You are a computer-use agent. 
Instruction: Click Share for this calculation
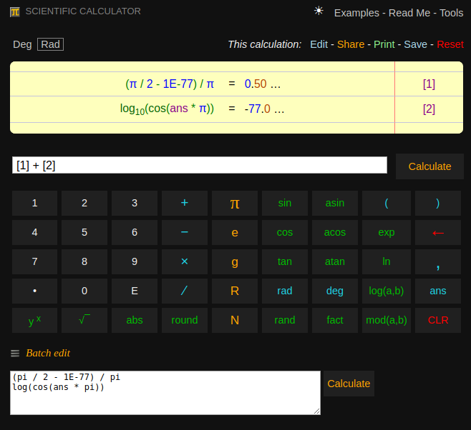click(x=351, y=44)
